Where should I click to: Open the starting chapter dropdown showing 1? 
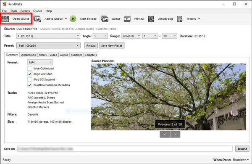[150, 36]
